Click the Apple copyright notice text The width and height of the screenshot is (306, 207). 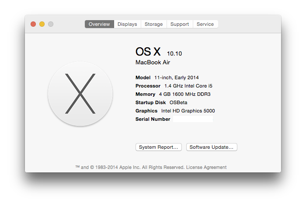[x=130, y=167]
